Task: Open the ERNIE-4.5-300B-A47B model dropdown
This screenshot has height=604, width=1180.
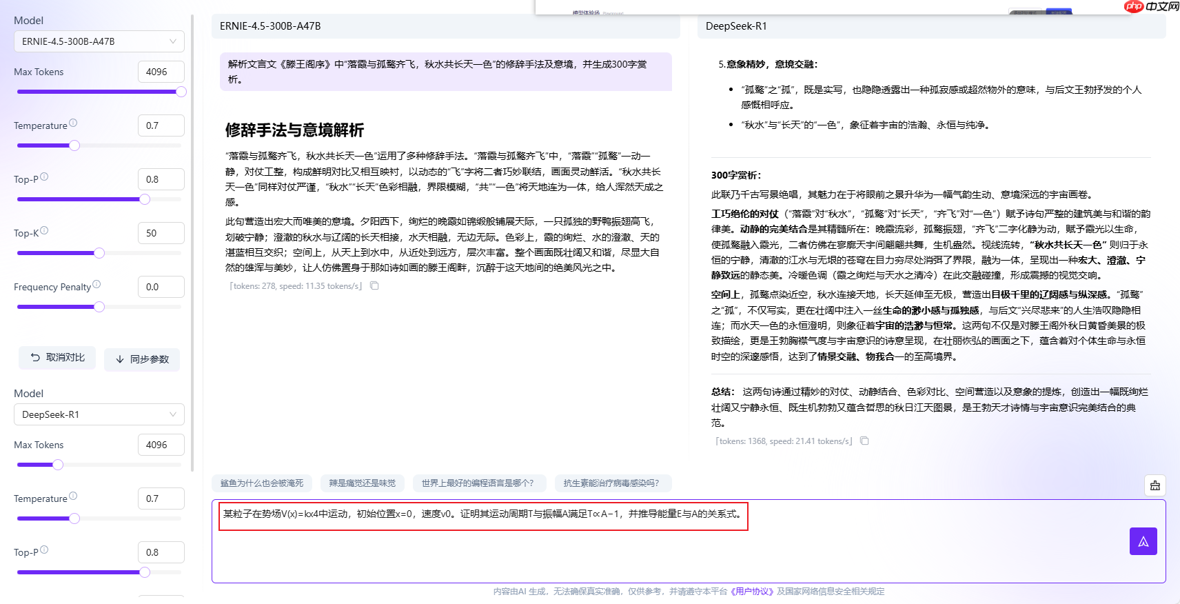Action: [x=99, y=41]
